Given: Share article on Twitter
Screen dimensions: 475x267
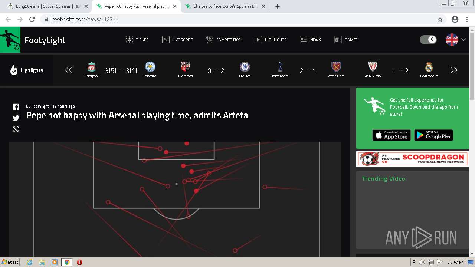Looking at the screenshot, I should [x=16, y=118].
